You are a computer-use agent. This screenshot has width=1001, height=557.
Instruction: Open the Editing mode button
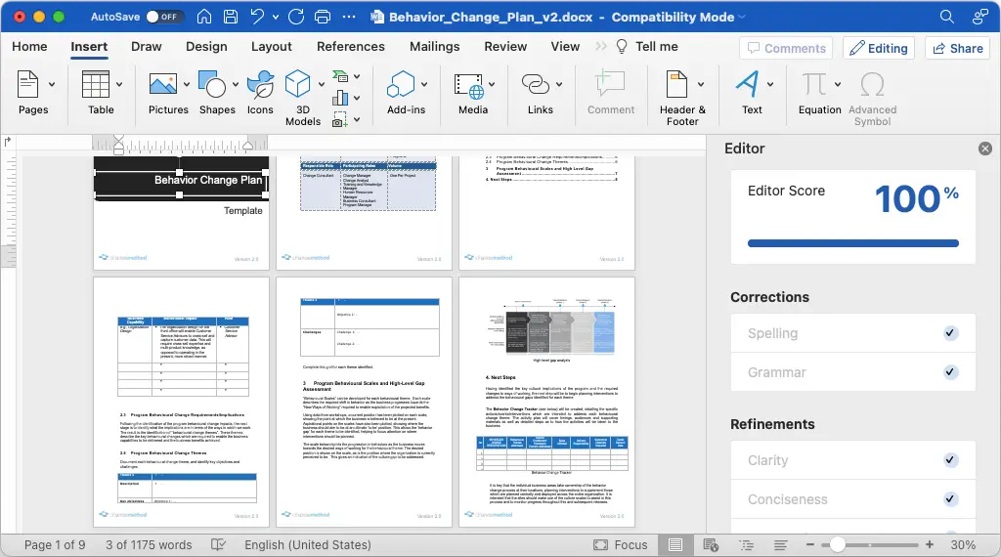click(879, 48)
